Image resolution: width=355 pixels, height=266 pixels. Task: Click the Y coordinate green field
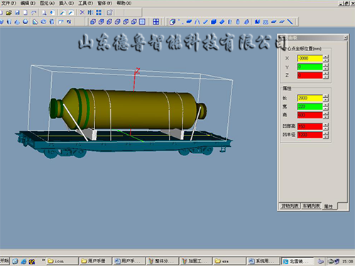[310, 67]
